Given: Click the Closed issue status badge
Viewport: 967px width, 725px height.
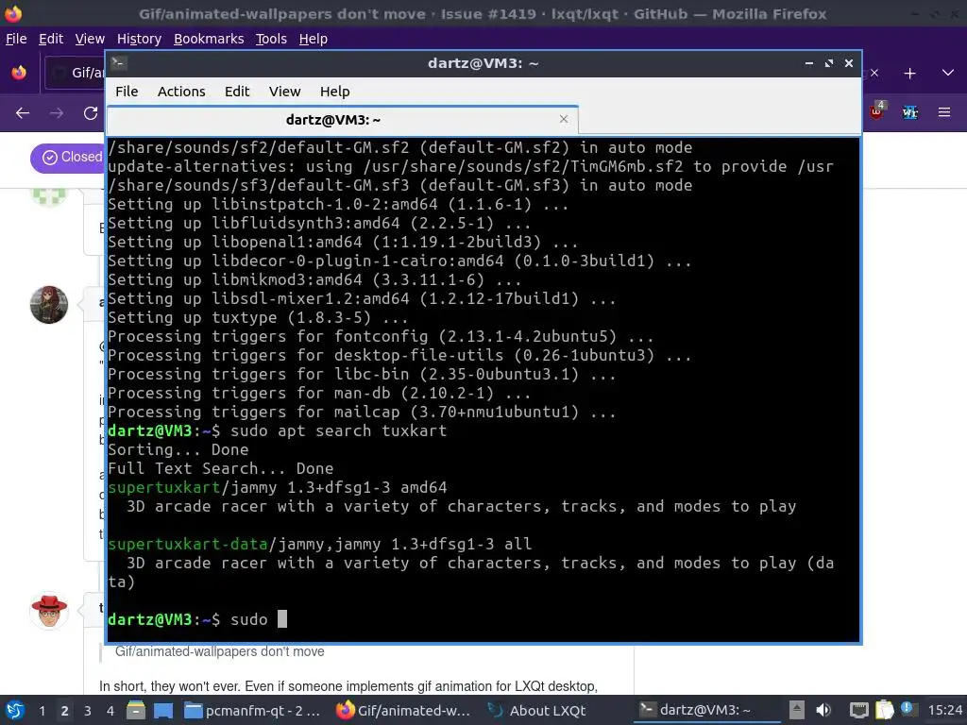Looking at the screenshot, I should coord(68,158).
